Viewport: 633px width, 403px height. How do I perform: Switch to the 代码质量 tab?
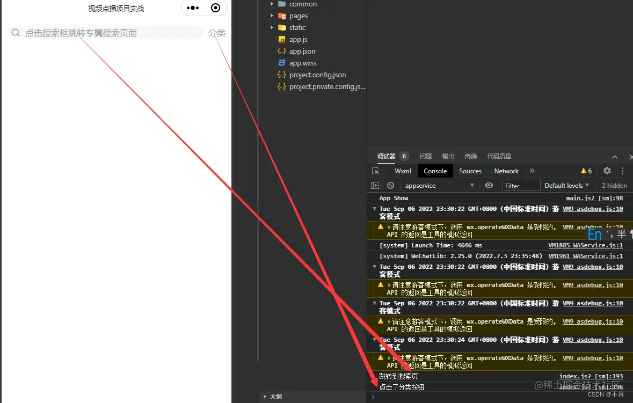click(x=499, y=156)
